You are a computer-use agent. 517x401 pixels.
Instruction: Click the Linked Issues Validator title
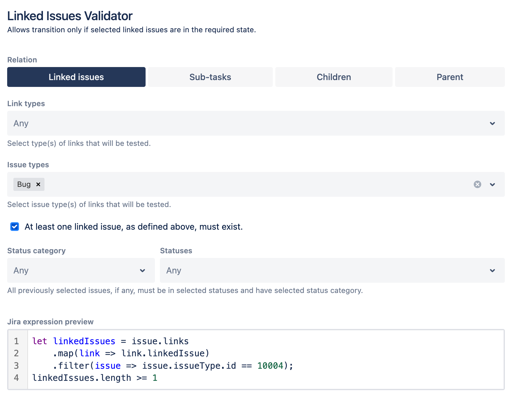tap(70, 16)
